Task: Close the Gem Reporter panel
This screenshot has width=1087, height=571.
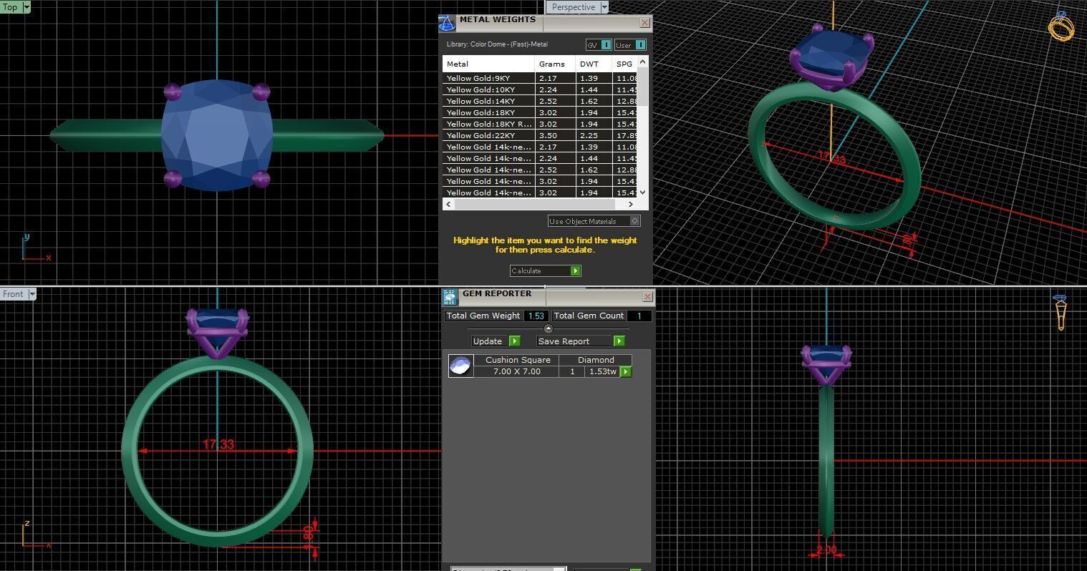Action: click(x=647, y=296)
